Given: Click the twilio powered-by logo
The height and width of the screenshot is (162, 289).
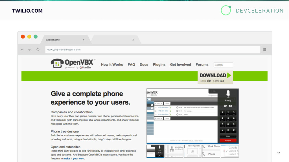Looking at the screenshot, I should 85,67.
